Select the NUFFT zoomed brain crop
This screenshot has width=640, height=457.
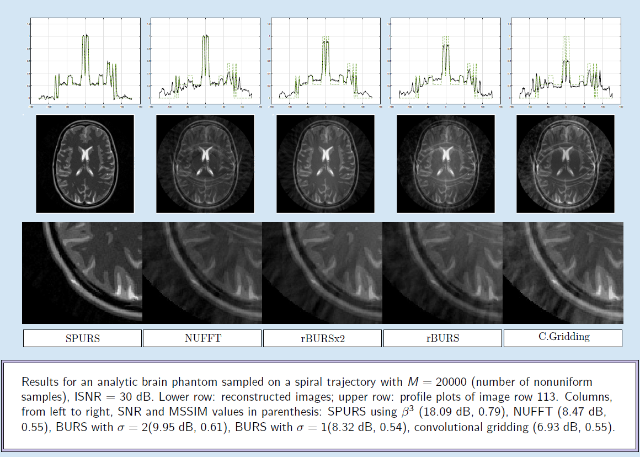202,273
